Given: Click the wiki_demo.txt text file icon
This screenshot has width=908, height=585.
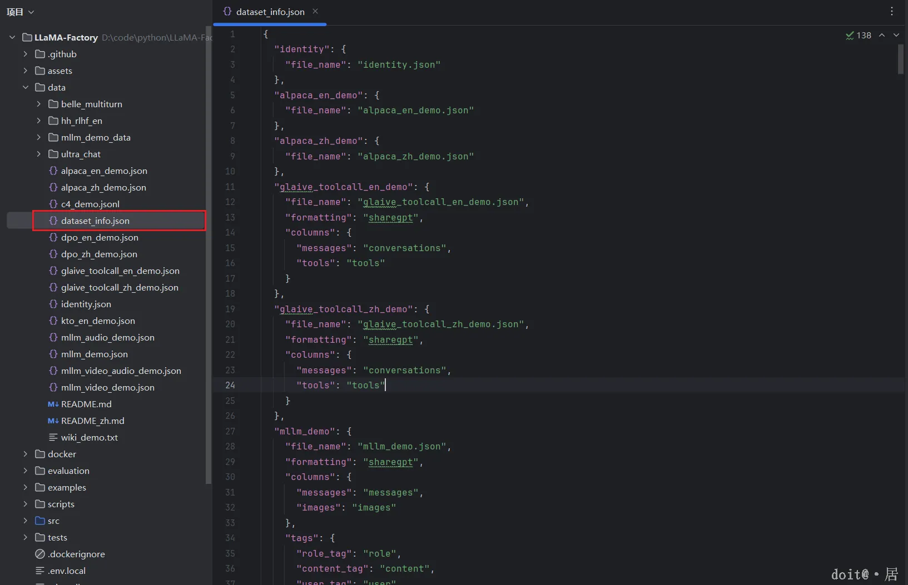Looking at the screenshot, I should pyautogui.click(x=53, y=438).
